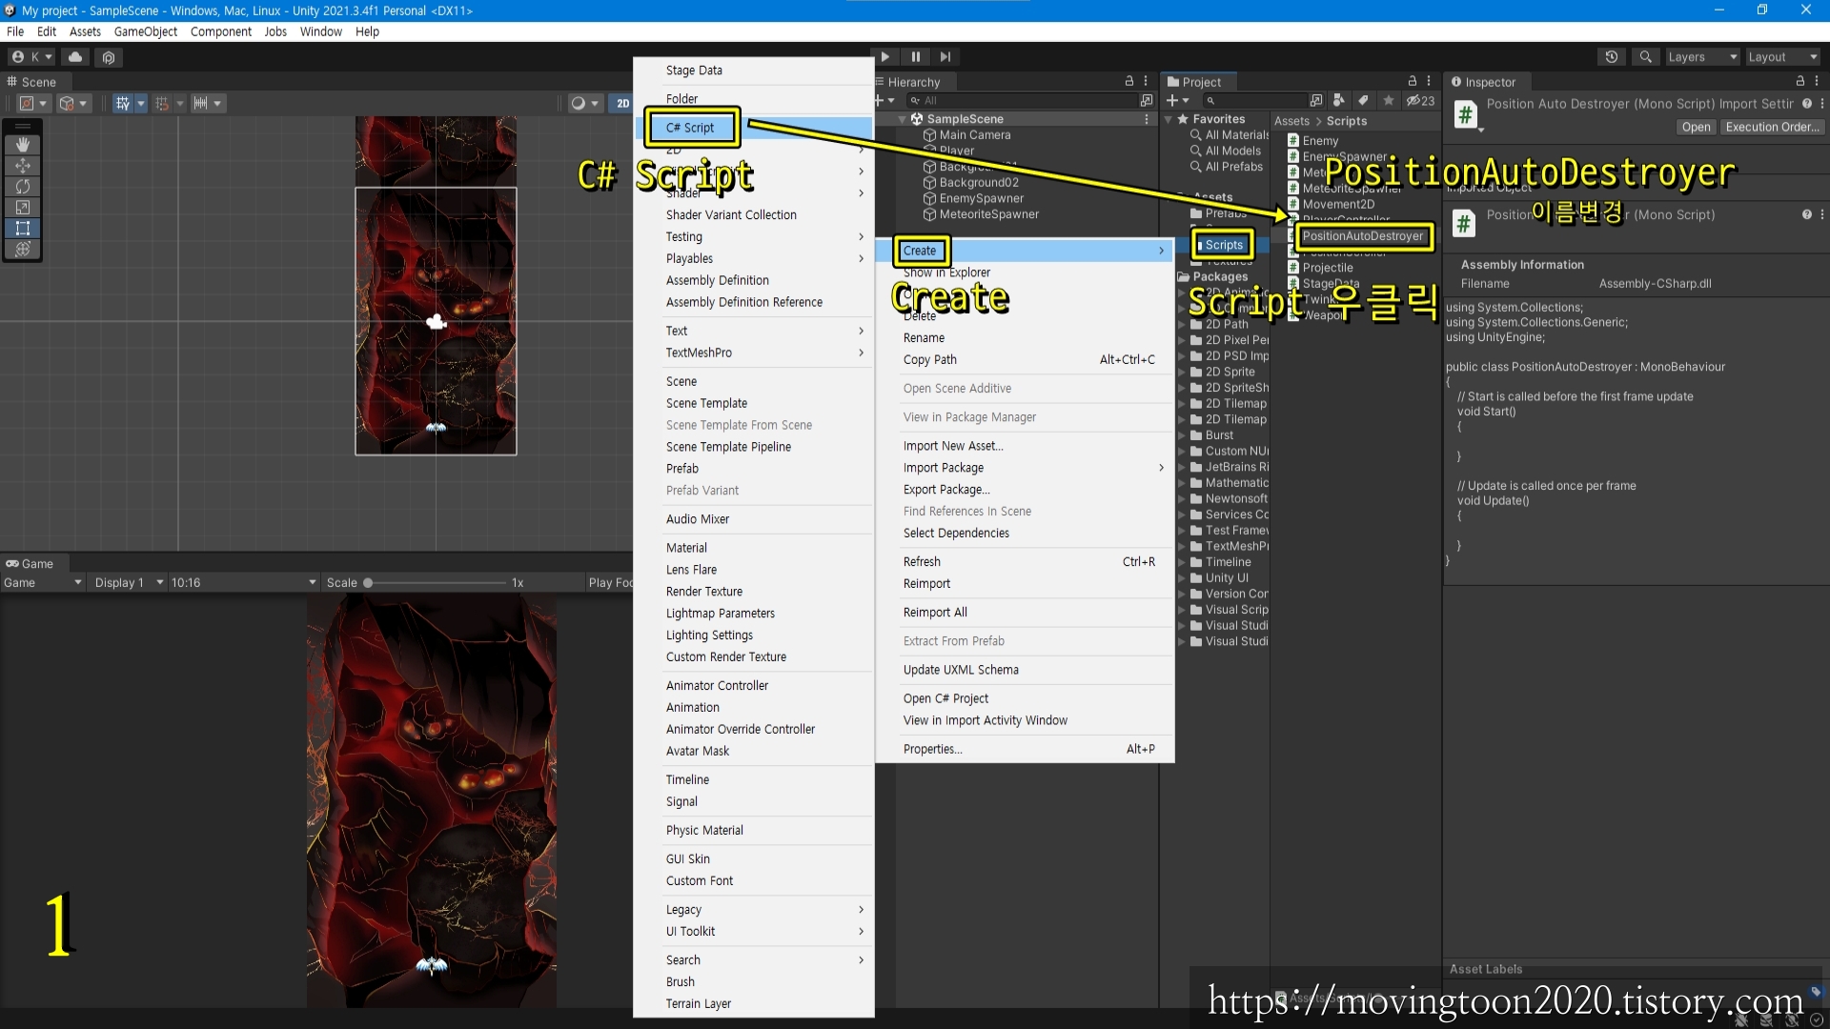Click the global Search magnifier icon
The image size is (1830, 1029).
click(1645, 57)
